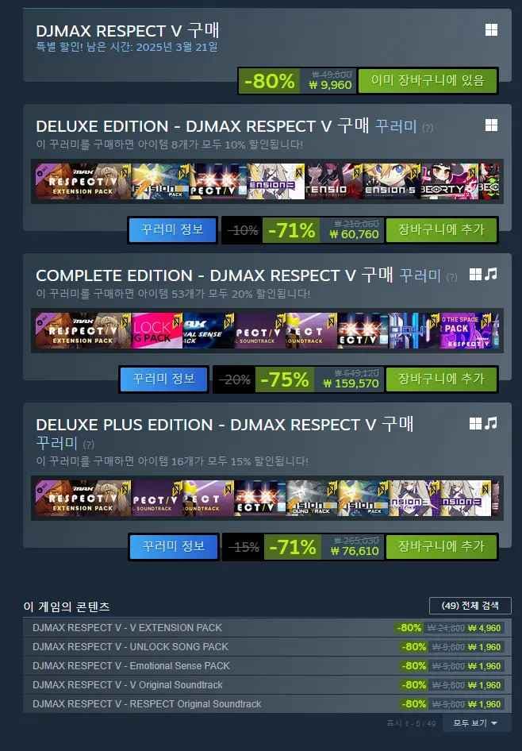Add DELUXE PLUS EDITION to cart

tap(441, 546)
